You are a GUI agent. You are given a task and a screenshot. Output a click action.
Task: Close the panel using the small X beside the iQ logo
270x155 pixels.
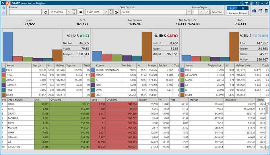(3, 3)
